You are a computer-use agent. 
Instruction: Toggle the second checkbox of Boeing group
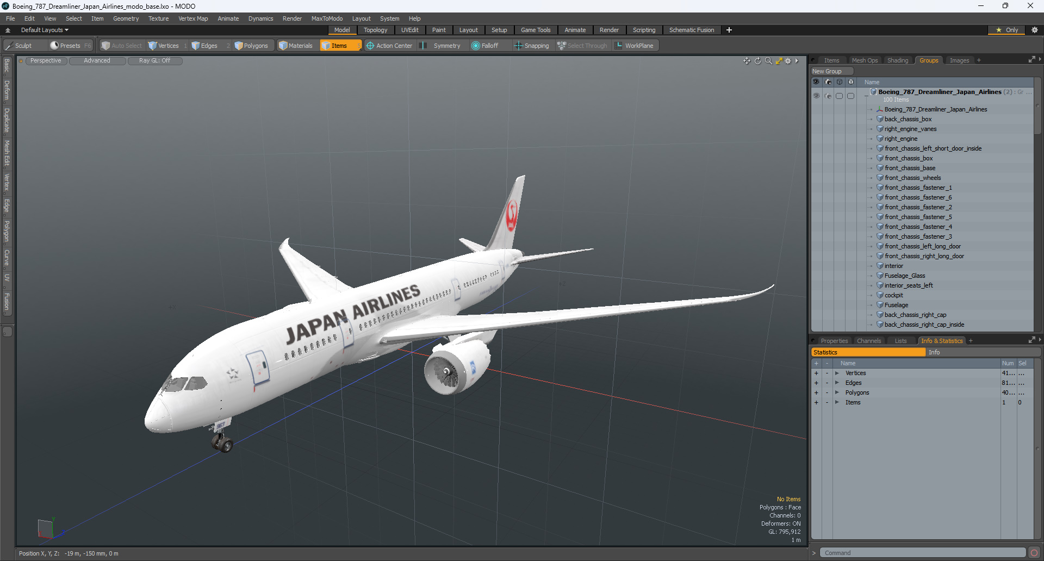(x=851, y=96)
